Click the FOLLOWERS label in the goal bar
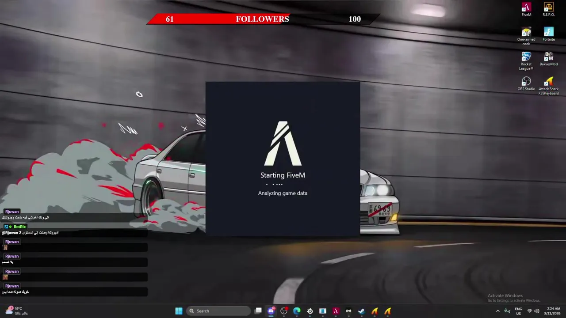 (262, 19)
